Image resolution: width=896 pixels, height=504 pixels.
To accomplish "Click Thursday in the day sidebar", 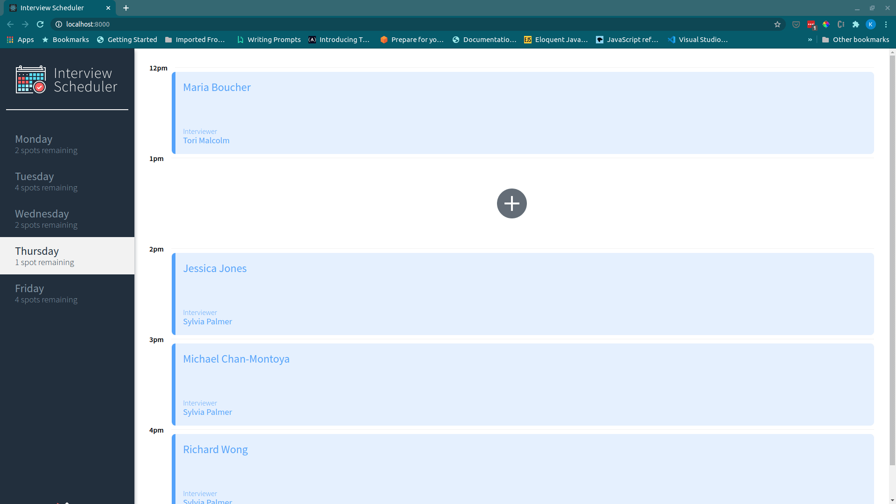I will point(37,251).
